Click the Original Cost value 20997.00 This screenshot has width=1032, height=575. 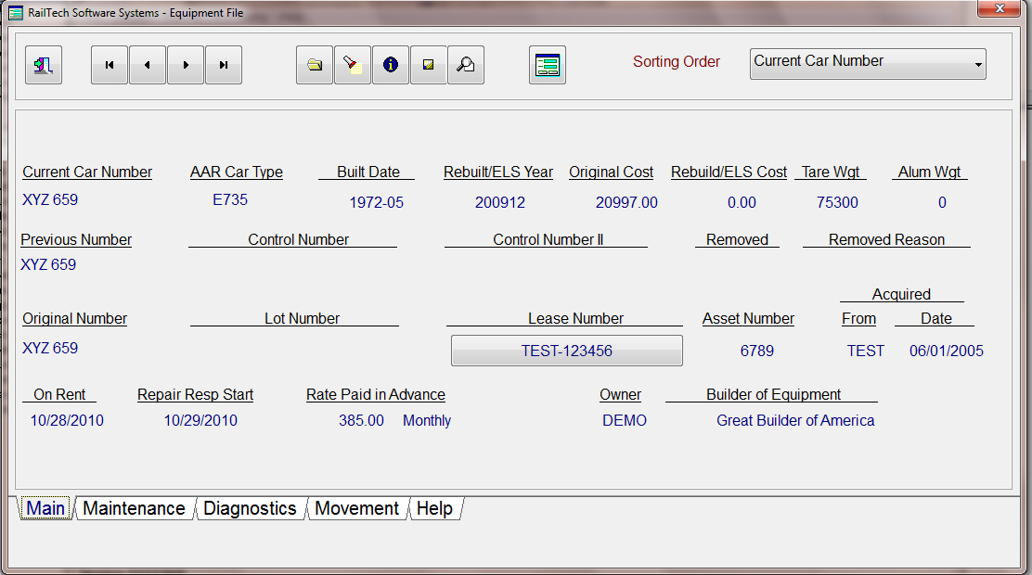[626, 202]
